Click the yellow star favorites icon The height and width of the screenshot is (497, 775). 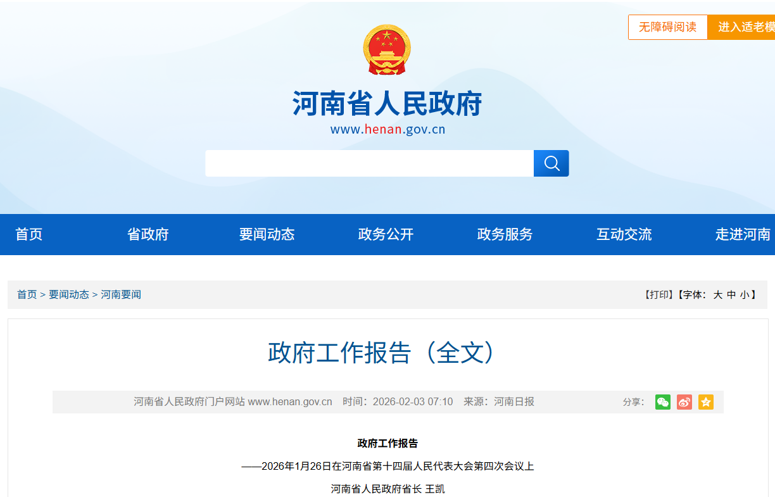click(x=705, y=402)
